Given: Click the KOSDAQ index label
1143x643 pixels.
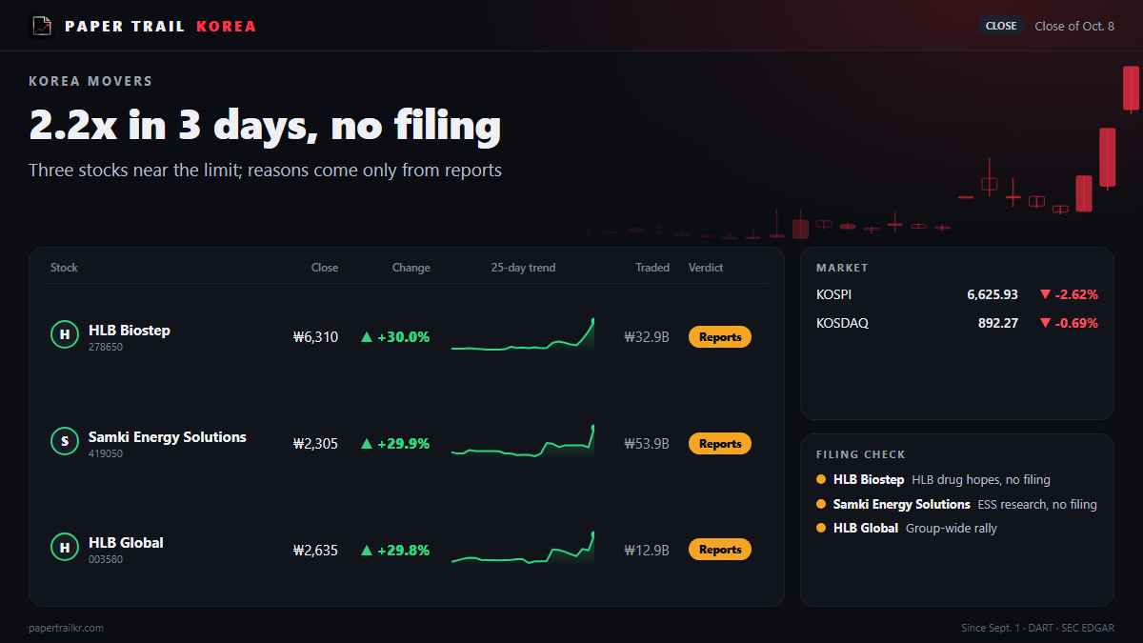Looking at the screenshot, I should click(x=842, y=323).
